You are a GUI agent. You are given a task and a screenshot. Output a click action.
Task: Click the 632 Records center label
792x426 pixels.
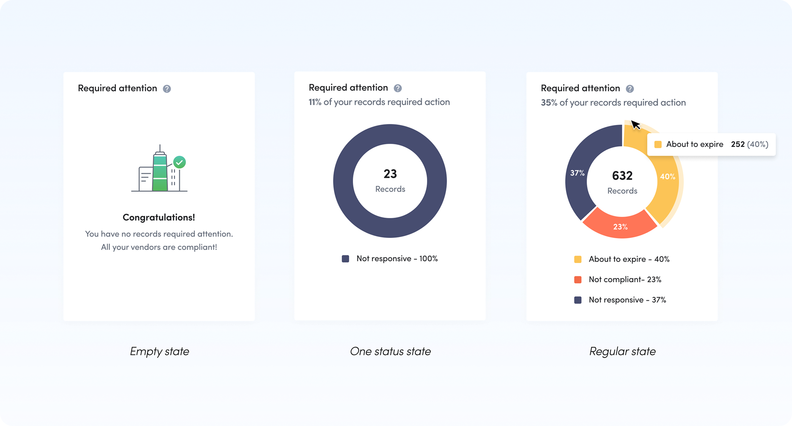point(622,181)
